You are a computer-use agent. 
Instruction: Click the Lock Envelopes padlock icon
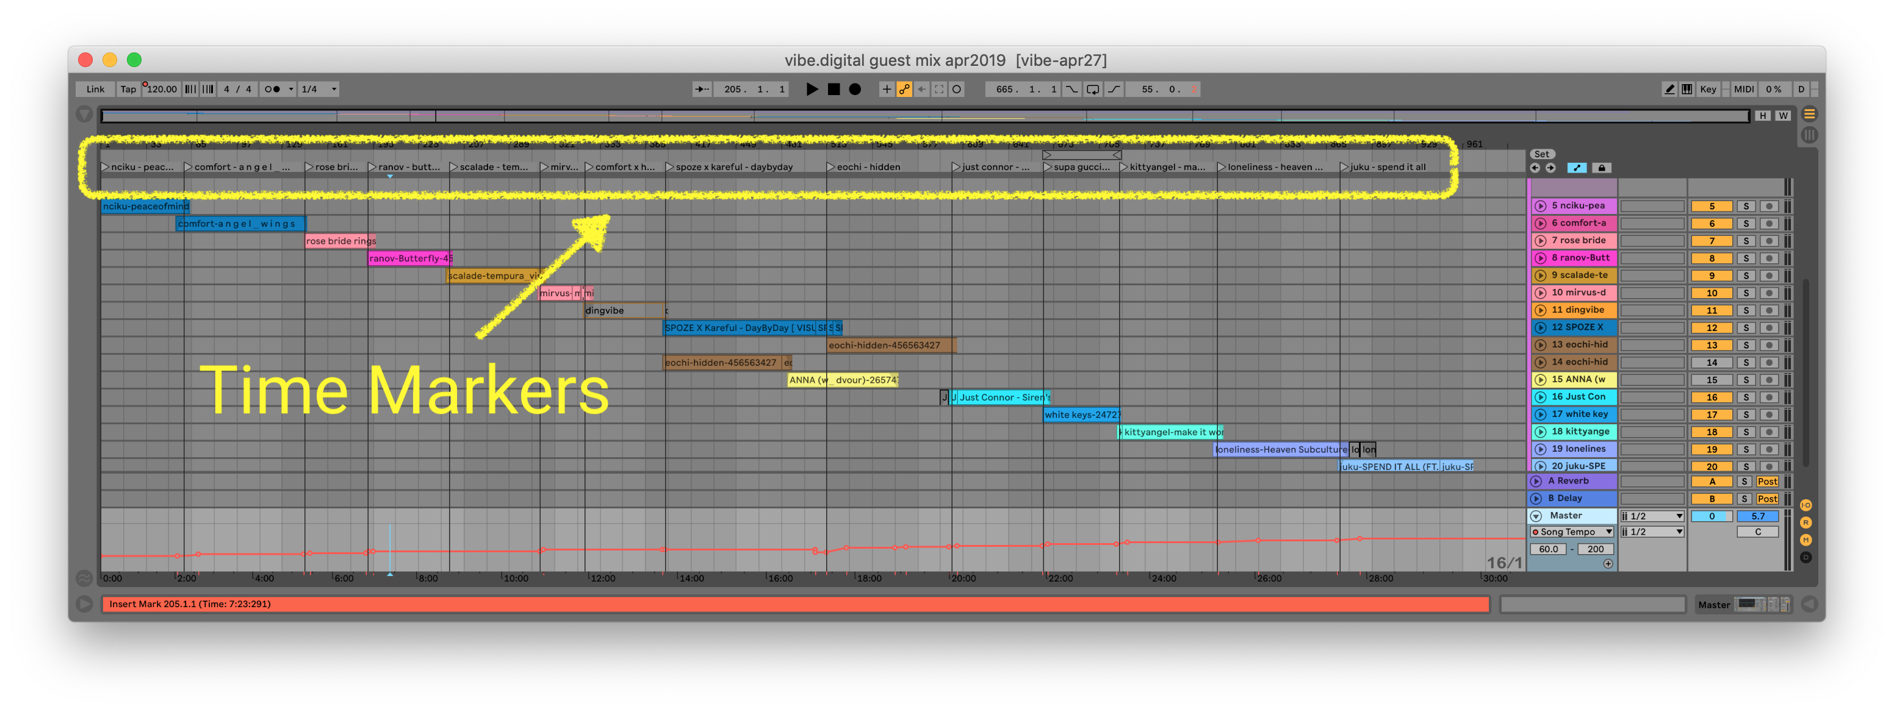(1601, 168)
